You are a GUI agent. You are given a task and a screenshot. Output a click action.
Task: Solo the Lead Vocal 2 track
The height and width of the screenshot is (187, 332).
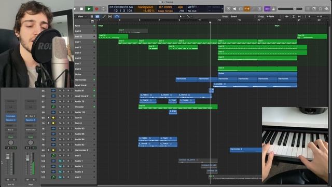pos(64,96)
